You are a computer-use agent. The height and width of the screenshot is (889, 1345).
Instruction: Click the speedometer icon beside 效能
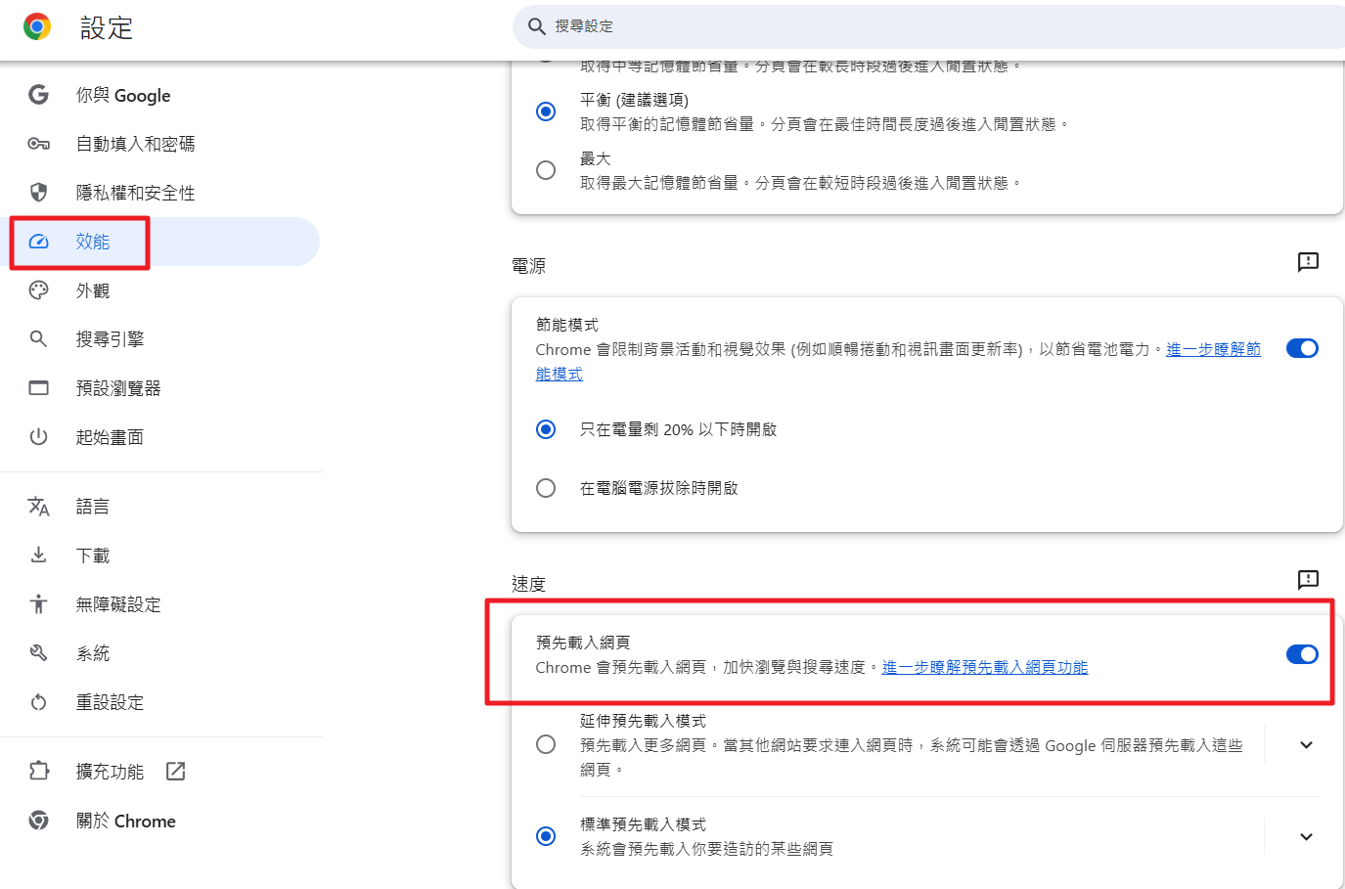click(38, 242)
